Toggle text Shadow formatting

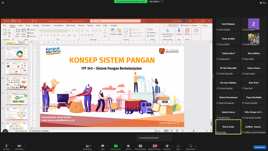coord(51,35)
